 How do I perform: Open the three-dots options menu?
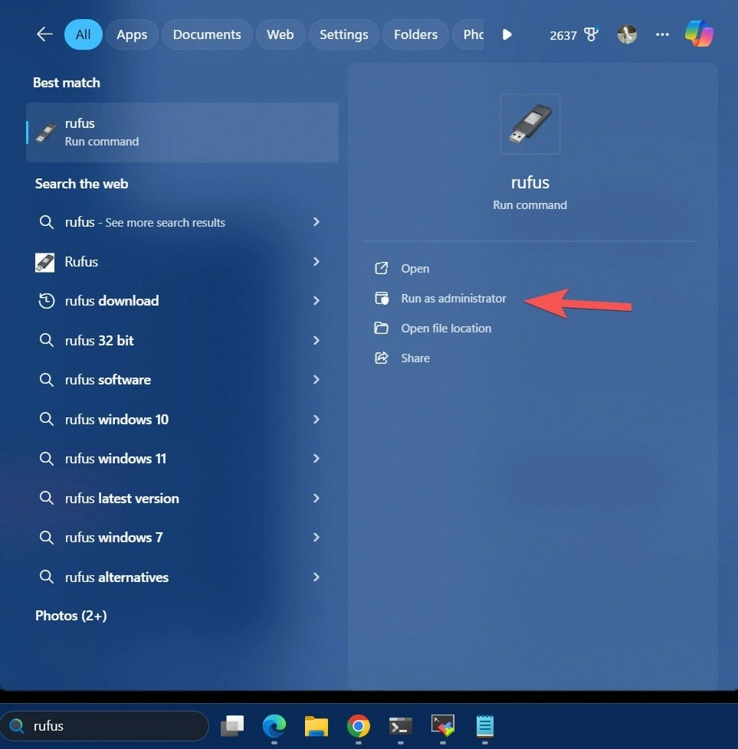(x=662, y=34)
